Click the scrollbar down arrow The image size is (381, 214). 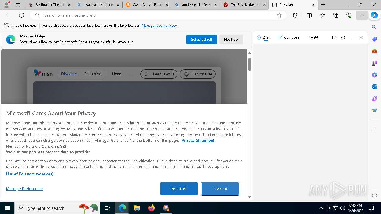pyautogui.click(x=249, y=197)
